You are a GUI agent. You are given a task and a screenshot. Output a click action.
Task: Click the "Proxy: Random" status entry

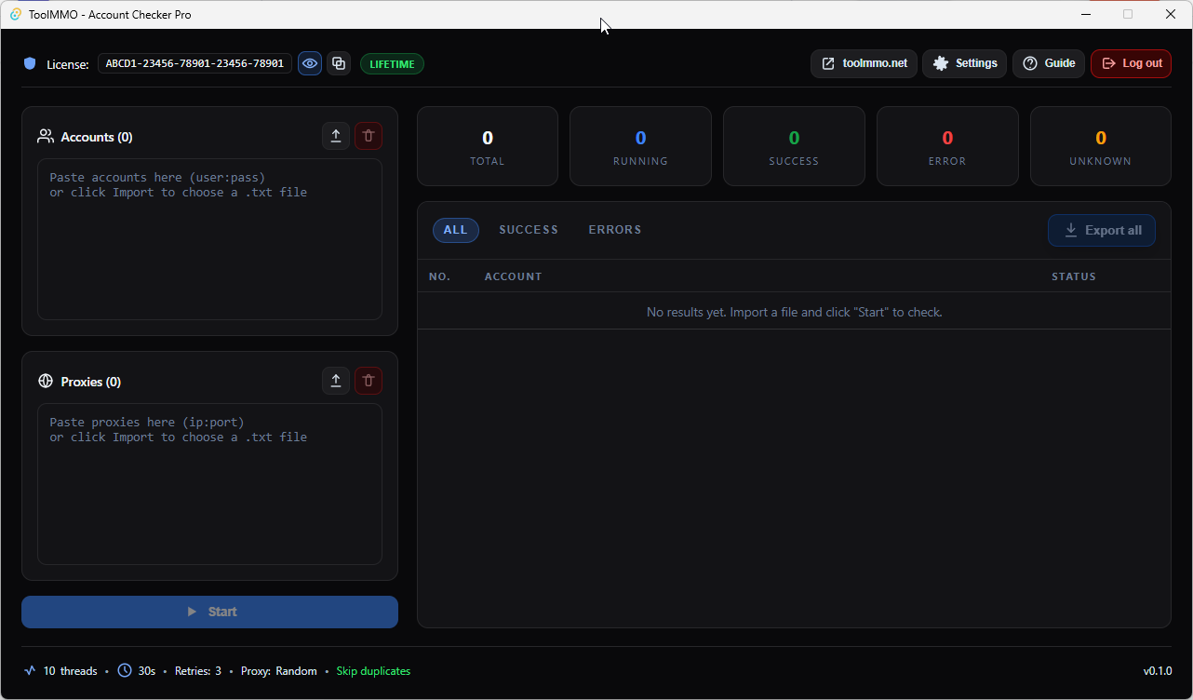point(278,671)
